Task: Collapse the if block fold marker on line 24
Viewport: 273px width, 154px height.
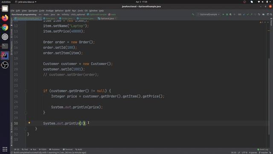Action: pos(26,91)
